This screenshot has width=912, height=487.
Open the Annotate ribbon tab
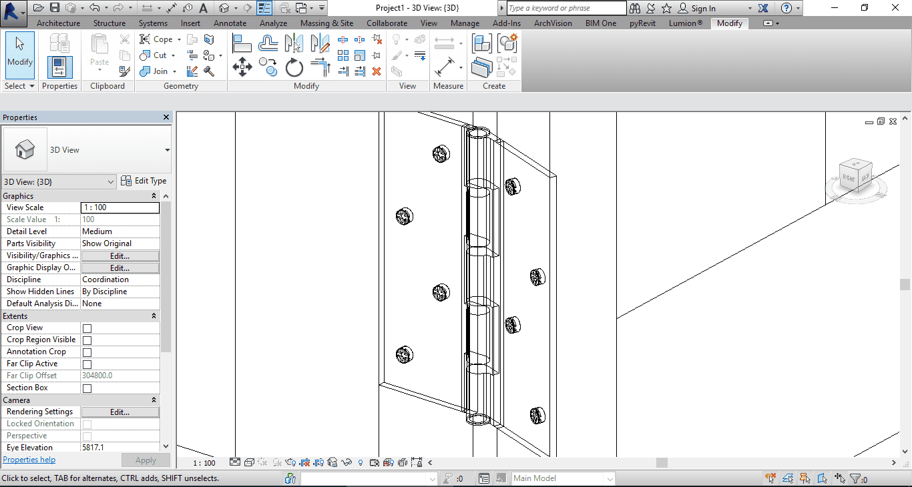(x=230, y=23)
